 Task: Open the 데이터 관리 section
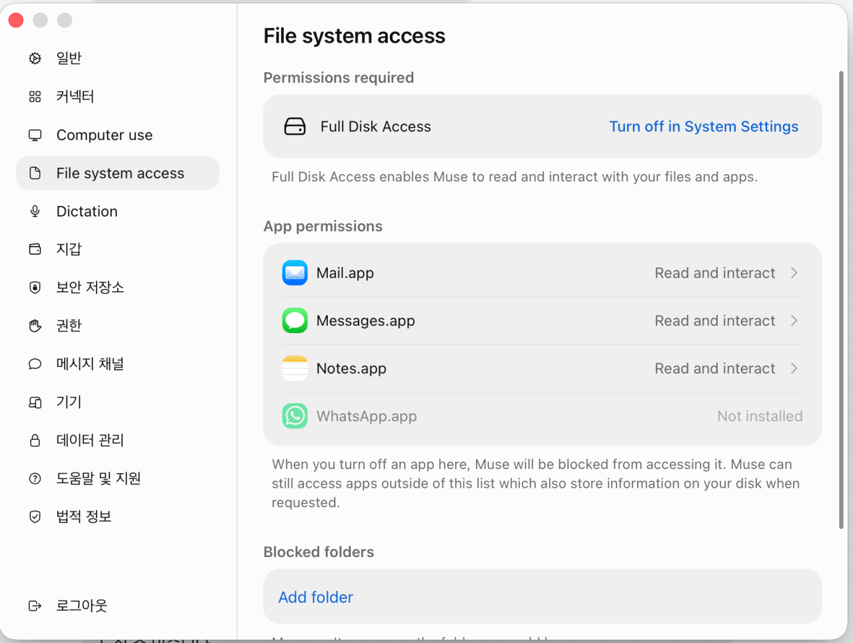coord(117,440)
